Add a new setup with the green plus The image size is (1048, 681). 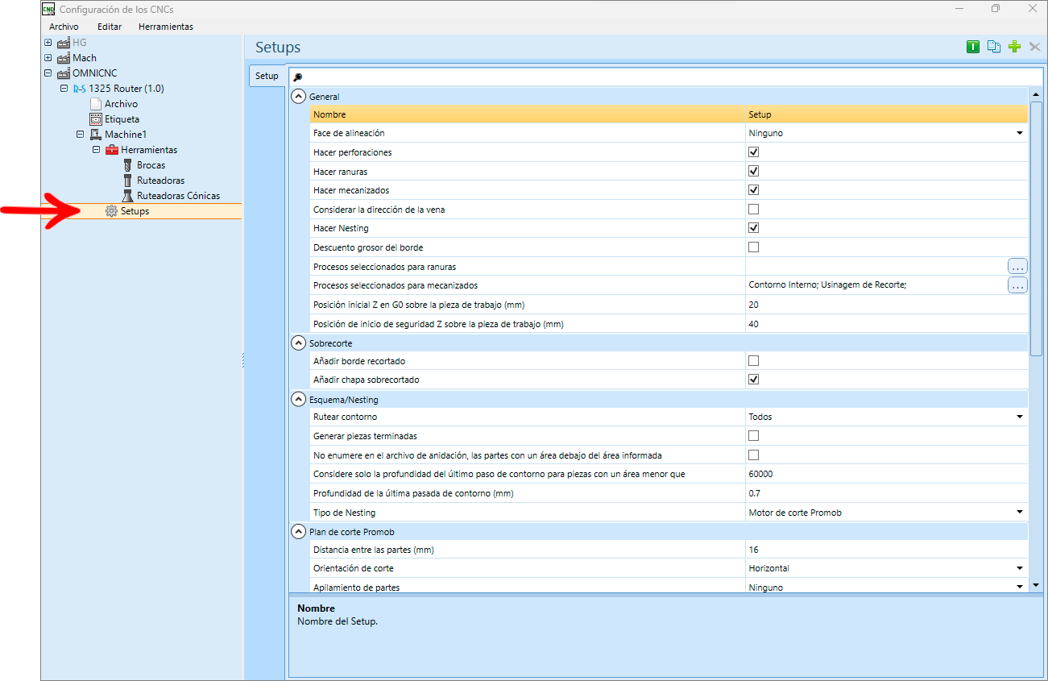[1015, 48]
